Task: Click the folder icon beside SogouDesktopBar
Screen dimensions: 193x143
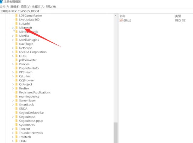Action: click(x=16, y=113)
